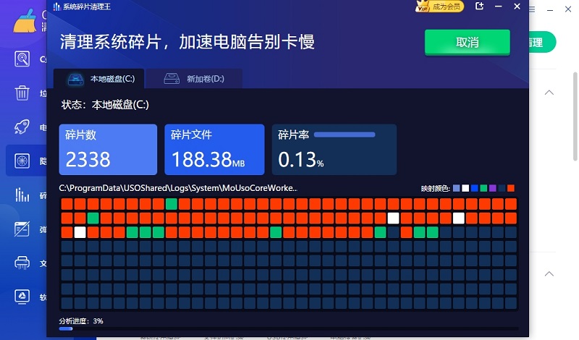579x340 pixels.
Task: Click the 碎片文件 188.38MB card
Action: tap(214, 150)
